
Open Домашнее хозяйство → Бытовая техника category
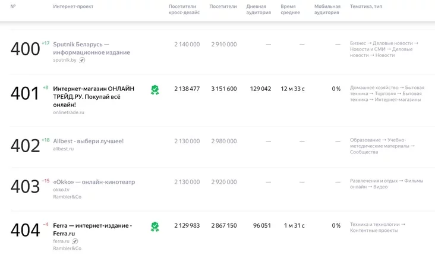387,93
